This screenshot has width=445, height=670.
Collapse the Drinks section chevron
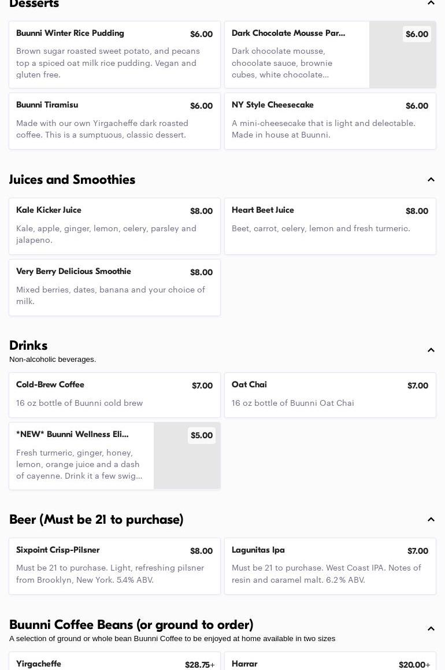click(431, 350)
